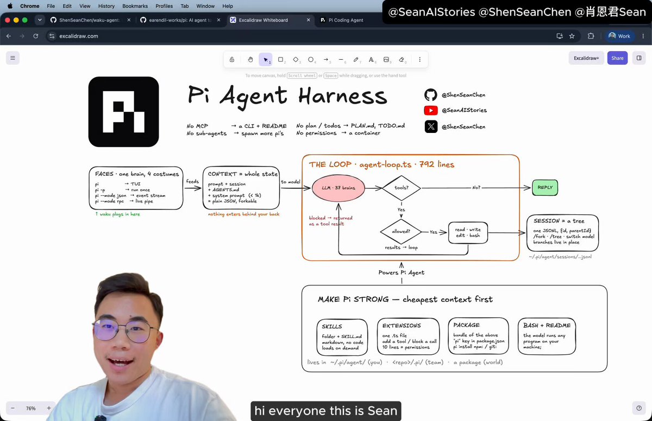The width and height of the screenshot is (652, 421).
Task: Select the 'allowed?' diamond shape
Action: 401,232
